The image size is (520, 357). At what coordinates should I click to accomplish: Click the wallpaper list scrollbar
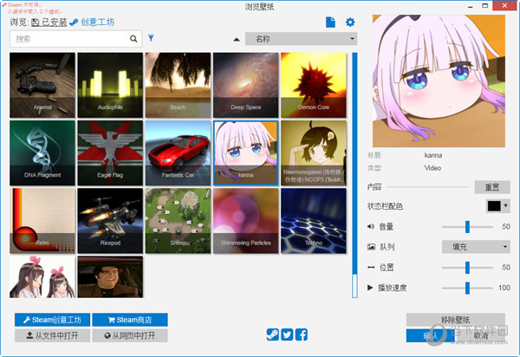354,175
